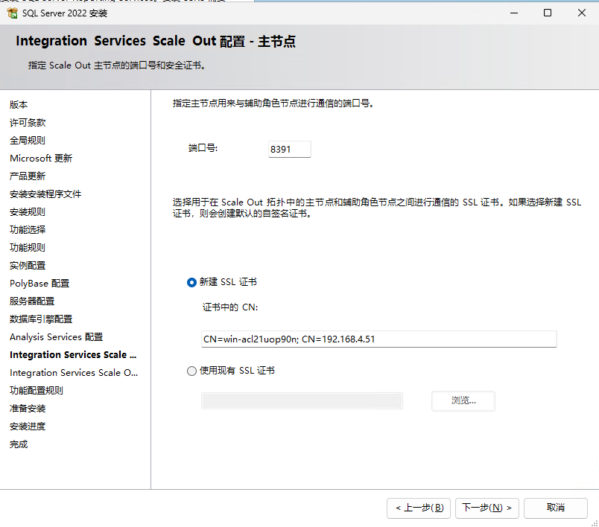
Task: Select 功能配置规则 step in sidebar
Action: click(37, 391)
